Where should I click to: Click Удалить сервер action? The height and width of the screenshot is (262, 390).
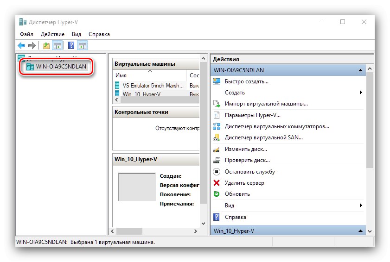pos(244,183)
